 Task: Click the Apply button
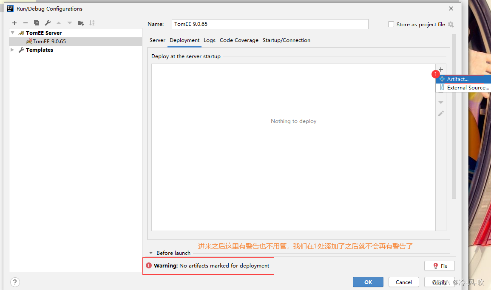(439, 282)
